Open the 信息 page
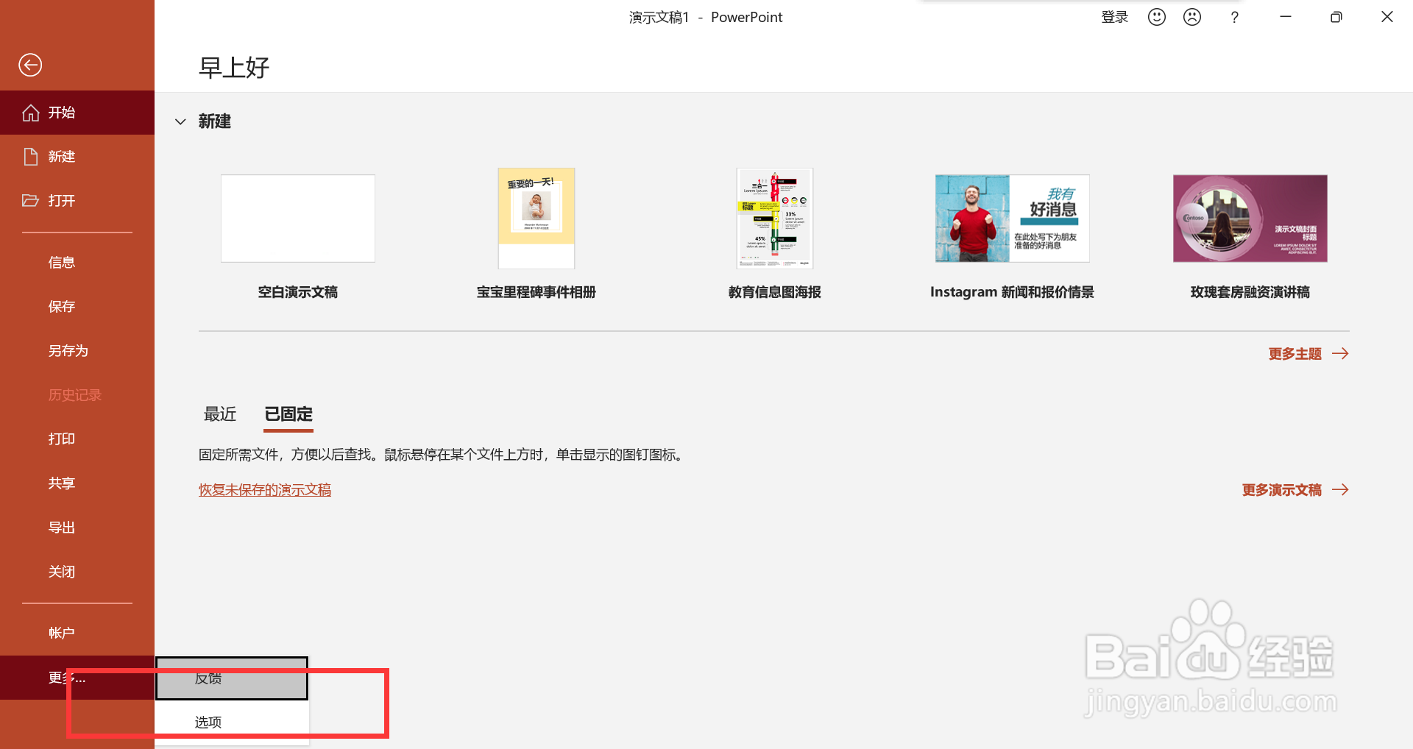Viewport: 1413px width, 749px height. pyautogui.click(x=77, y=263)
